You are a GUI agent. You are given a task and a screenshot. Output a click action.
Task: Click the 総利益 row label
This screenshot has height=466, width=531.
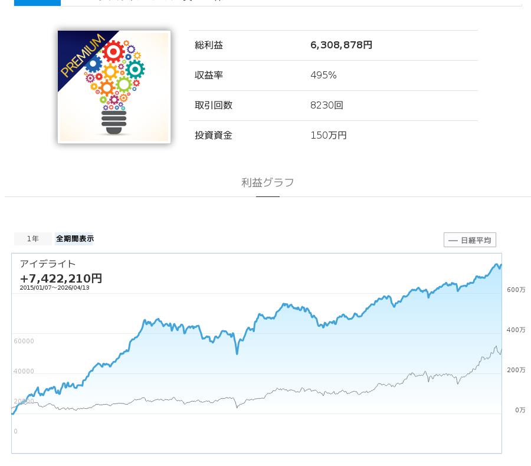(x=209, y=45)
